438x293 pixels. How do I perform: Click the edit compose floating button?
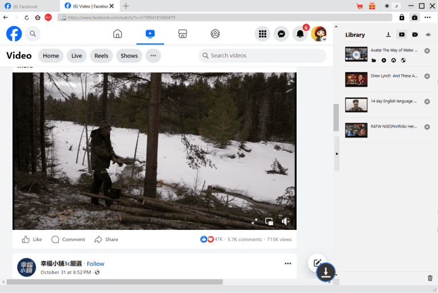[x=317, y=263]
